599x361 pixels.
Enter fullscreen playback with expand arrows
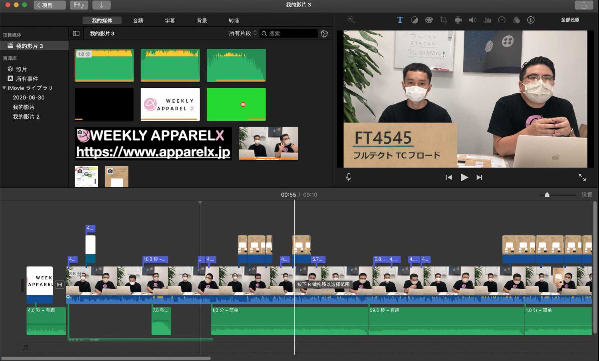[x=583, y=177]
